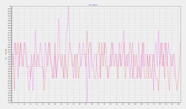The height and width of the screenshot is (109, 186).
Task: Click the "135" tick on the horizontal axis
Action: (x=178, y=104)
